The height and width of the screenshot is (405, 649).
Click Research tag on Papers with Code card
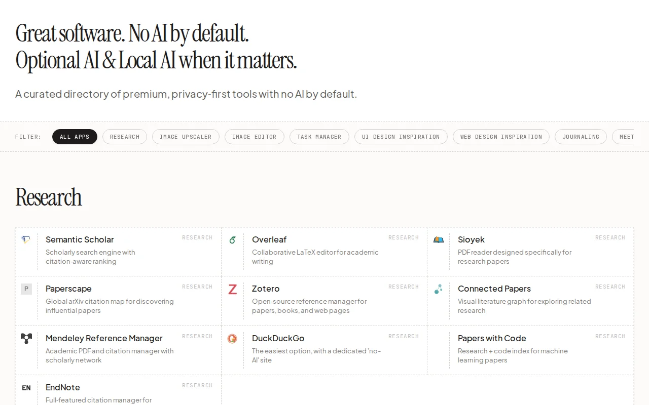coord(610,336)
